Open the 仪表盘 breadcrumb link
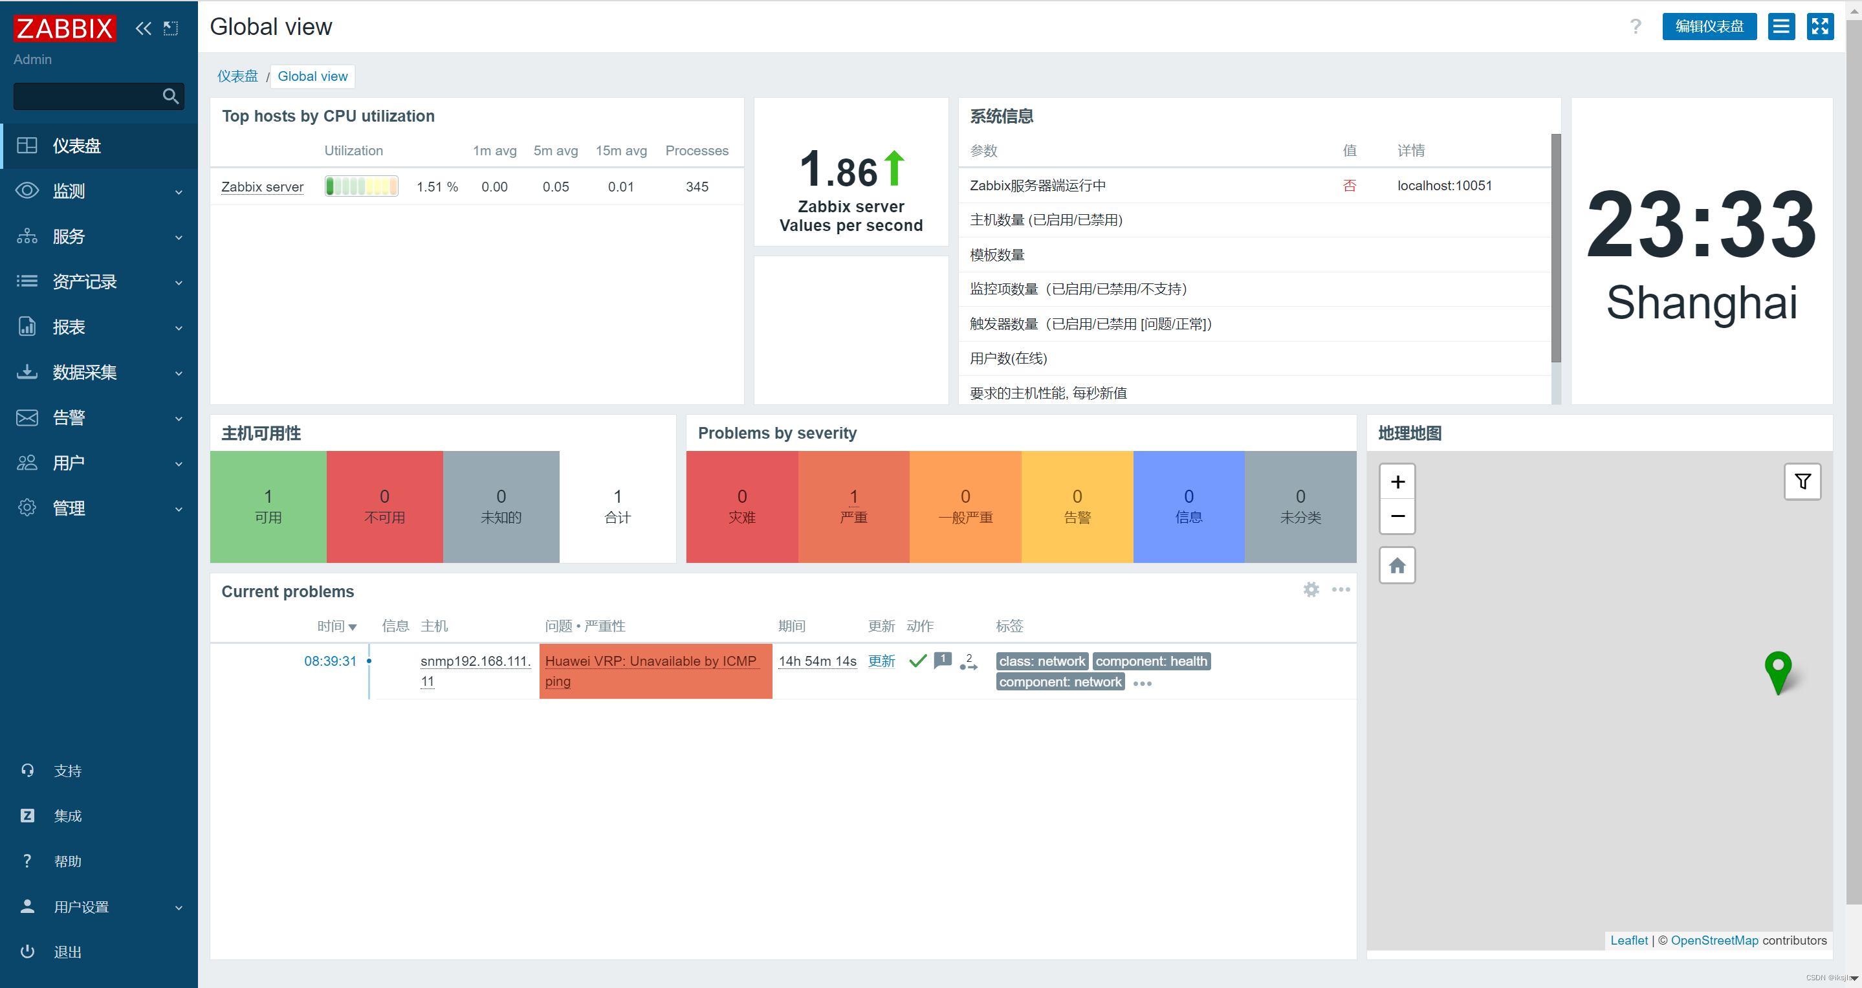1862x988 pixels. (237, 76)
